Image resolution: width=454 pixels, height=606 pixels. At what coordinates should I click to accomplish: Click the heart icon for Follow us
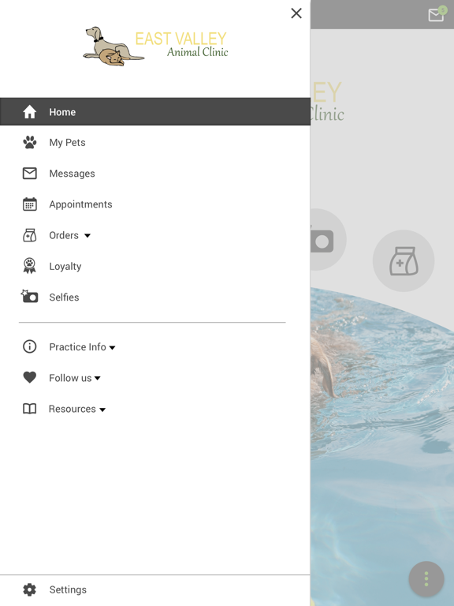(30, 377)
